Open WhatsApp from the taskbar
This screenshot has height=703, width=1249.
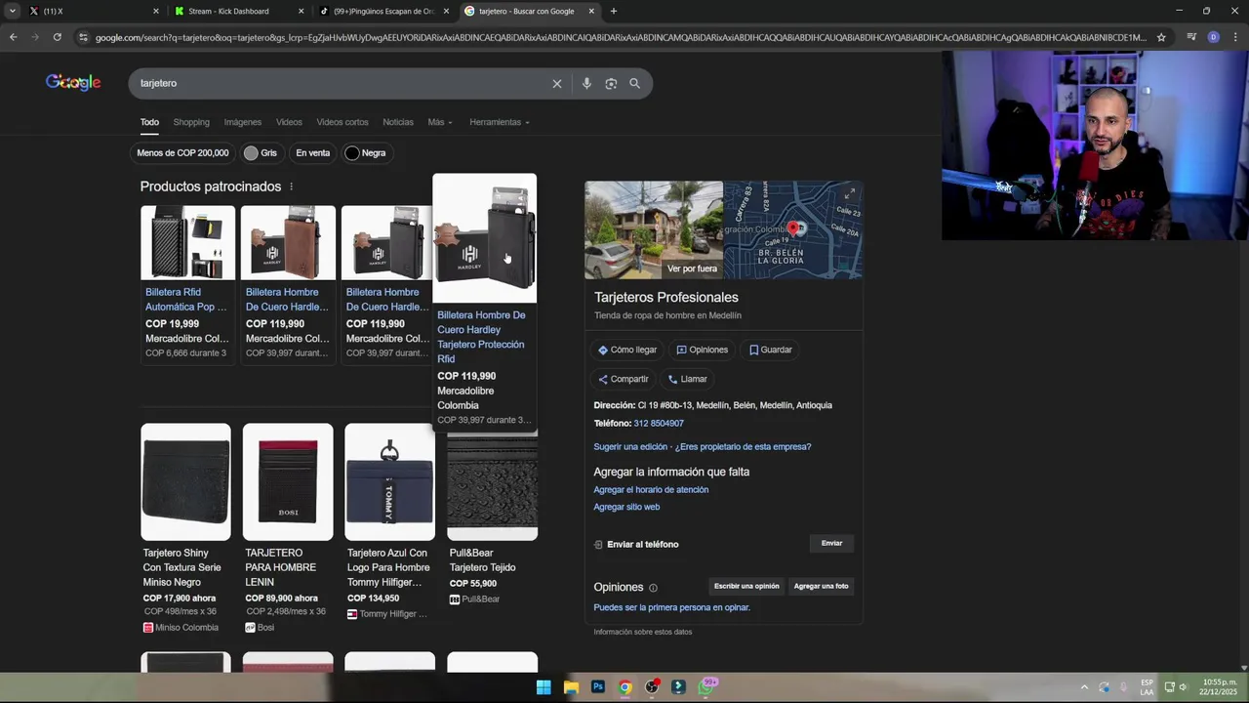point(707,687)
